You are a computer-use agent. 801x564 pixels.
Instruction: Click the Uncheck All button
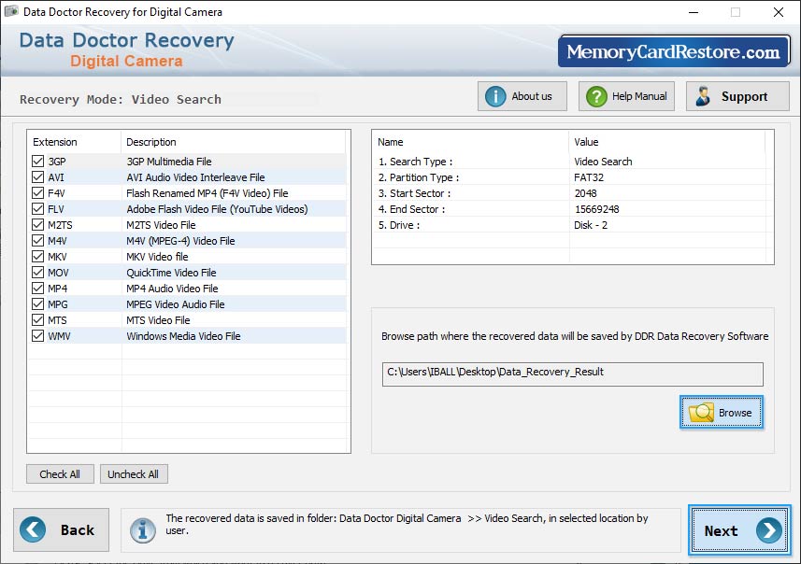tap(134, 474)
